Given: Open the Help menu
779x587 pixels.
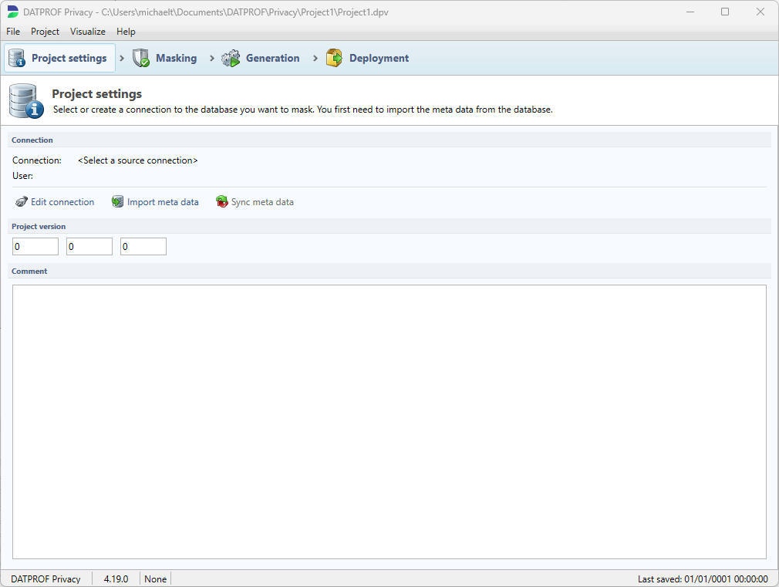Looking at the screenshot, I should point(126,32).
